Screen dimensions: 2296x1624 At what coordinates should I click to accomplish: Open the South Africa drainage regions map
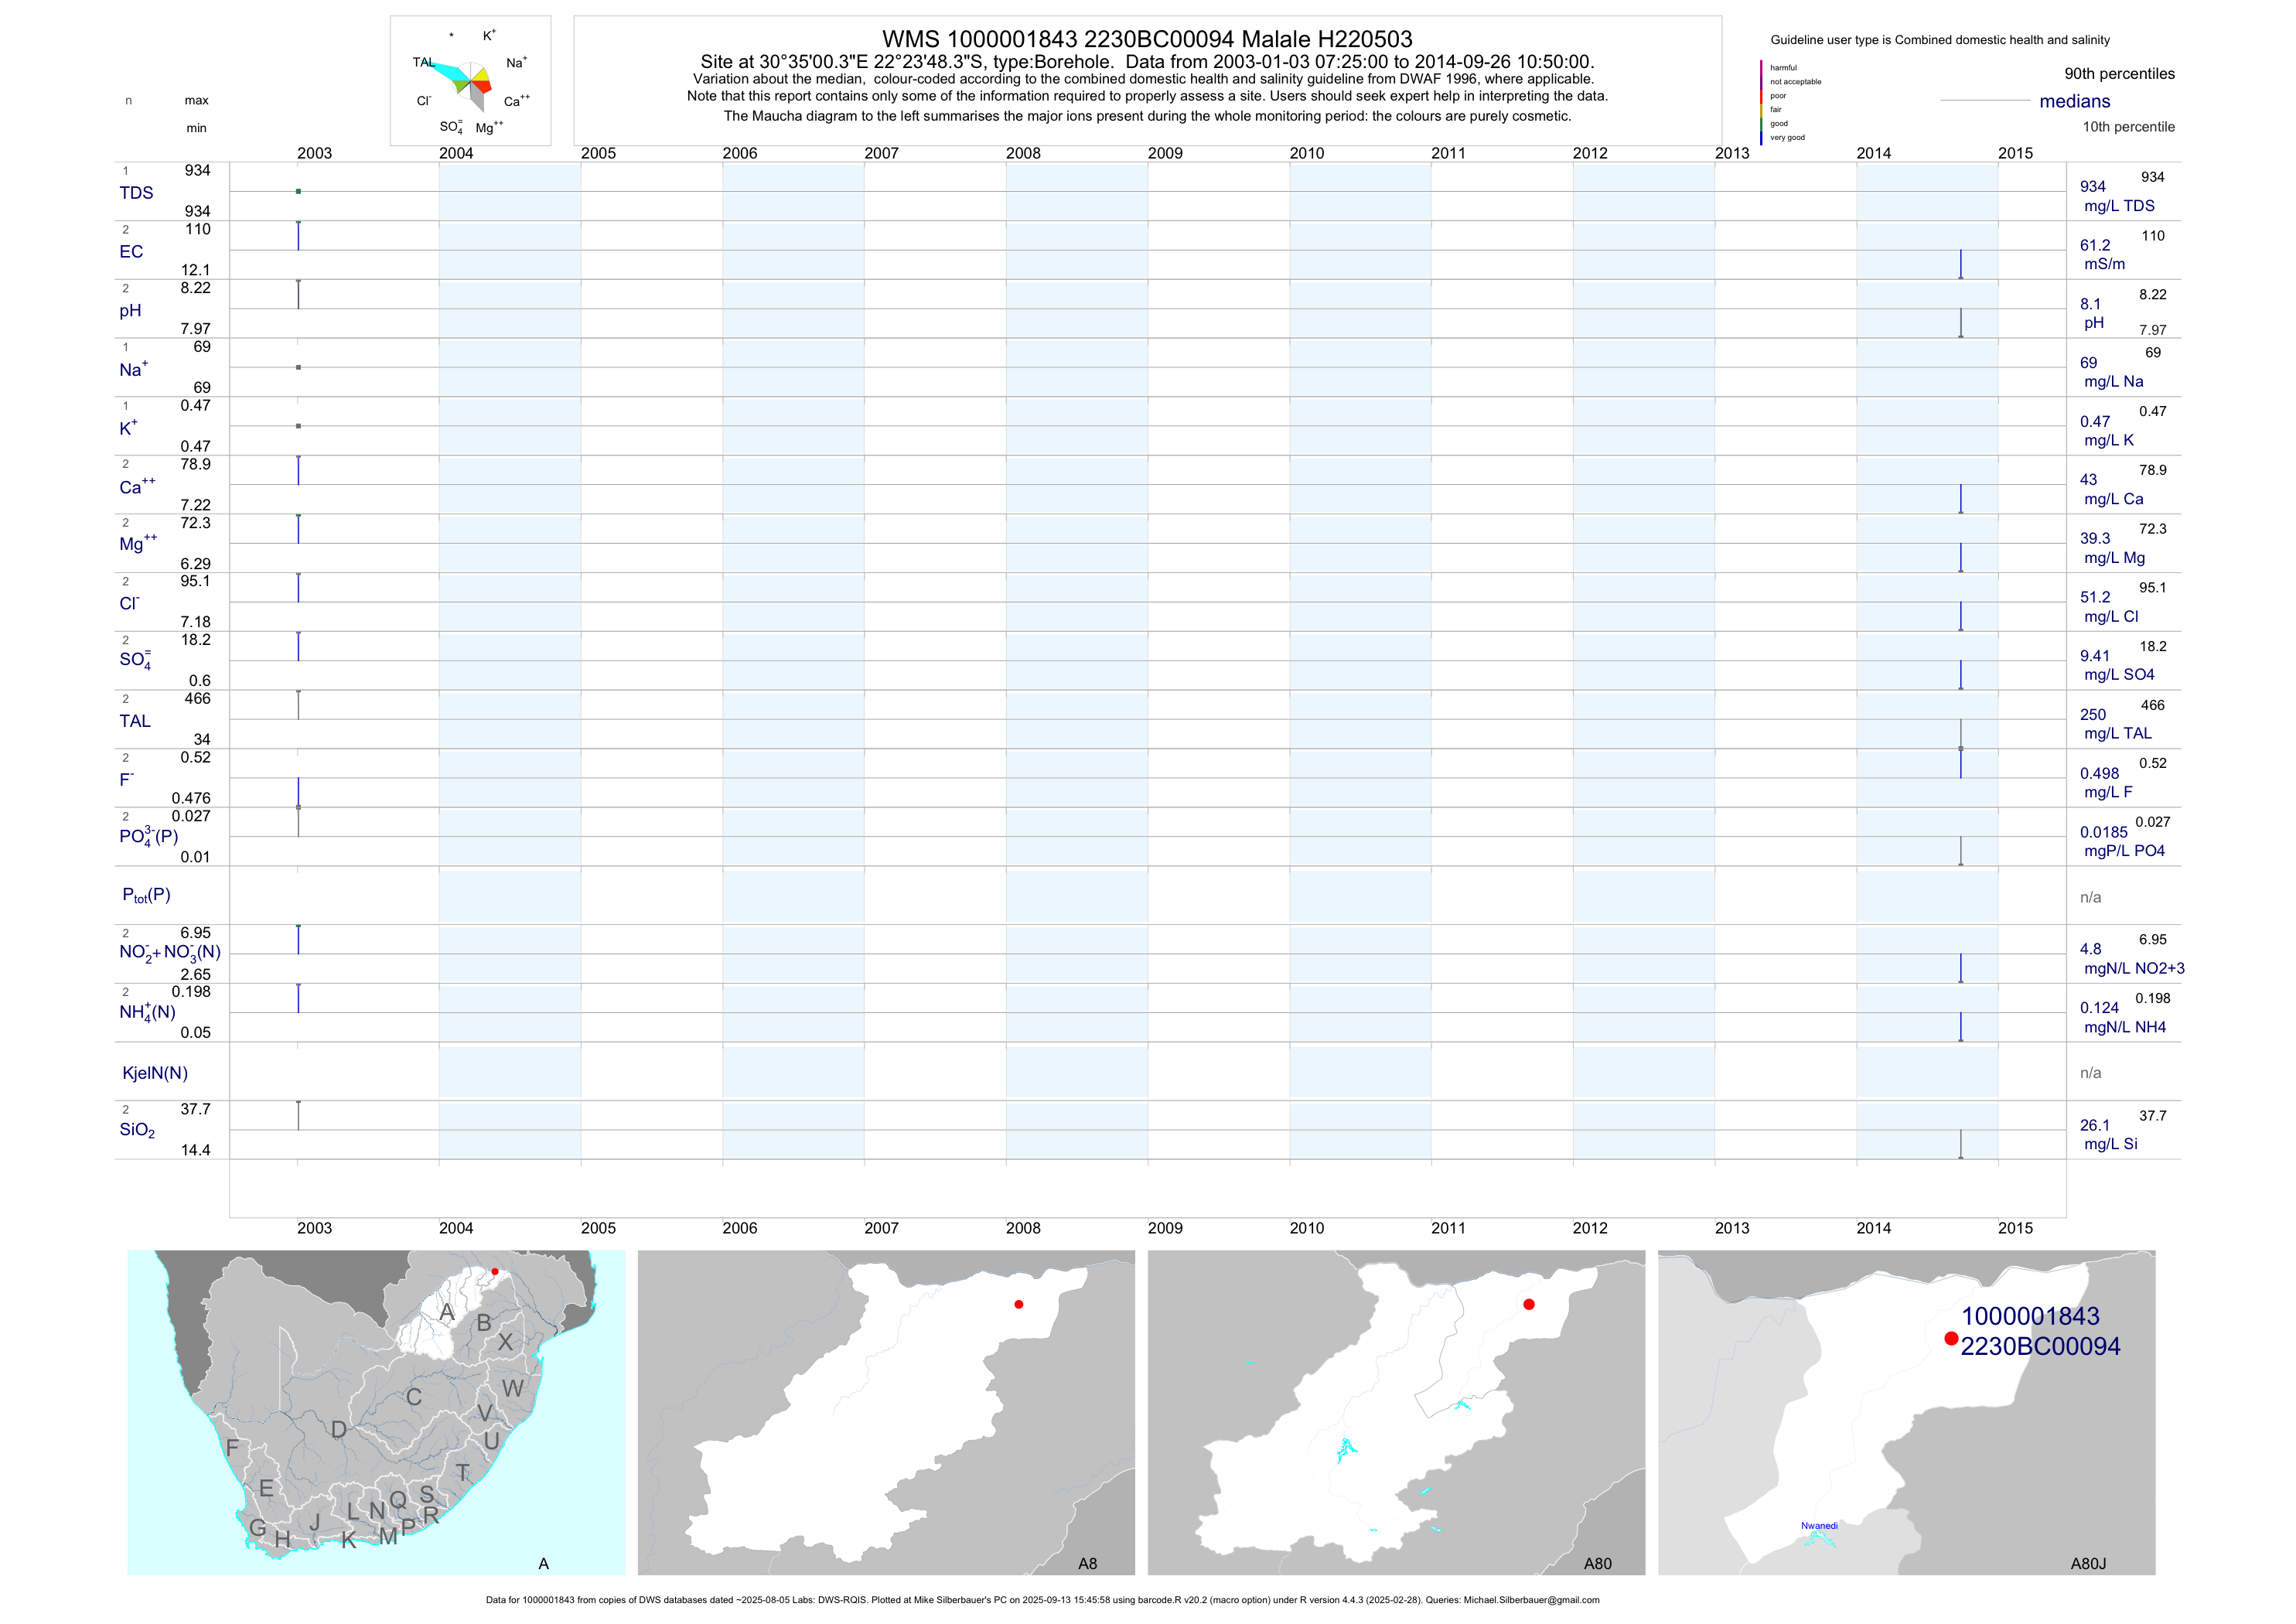coord(376,1412)
